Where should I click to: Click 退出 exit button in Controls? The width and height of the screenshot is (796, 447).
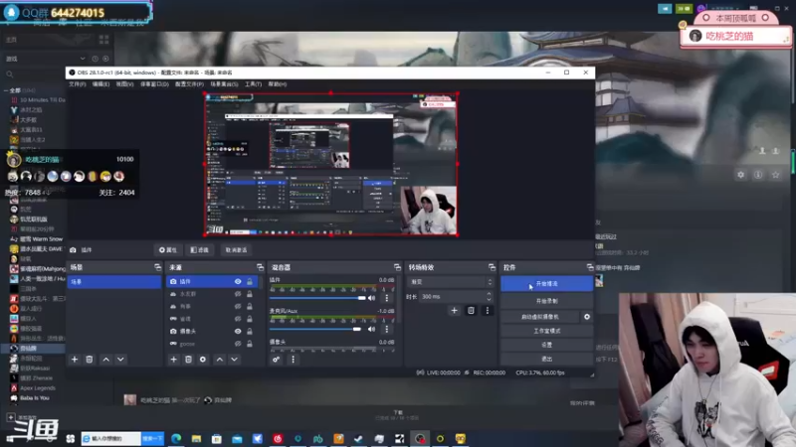pyautogui.click(x=546, y=359)
